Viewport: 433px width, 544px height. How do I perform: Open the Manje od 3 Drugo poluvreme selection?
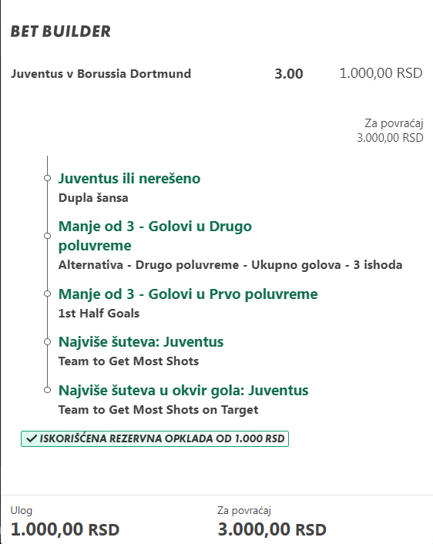pyautogui.click(x=155, y=236)
